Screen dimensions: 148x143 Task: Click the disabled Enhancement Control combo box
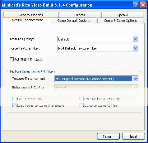tap(96, 88)
